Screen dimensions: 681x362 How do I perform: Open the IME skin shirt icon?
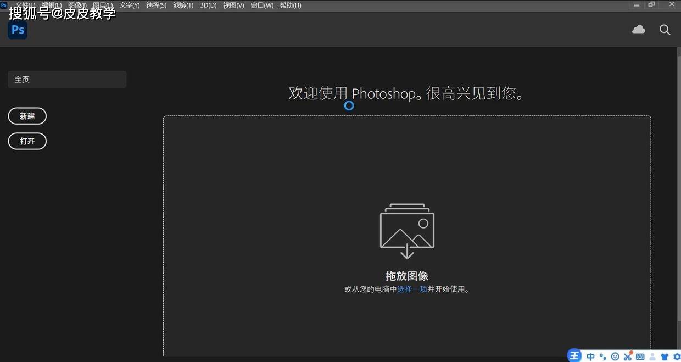(x=665, y=357)
